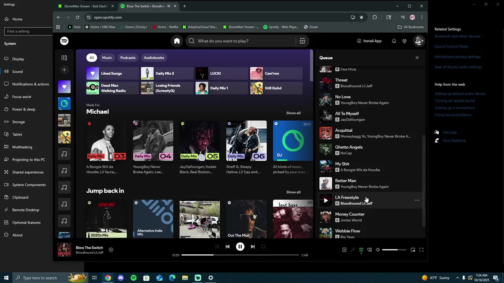Play LA Freestyle from the queue
504x283 pixels.
(x=326, y=200)
